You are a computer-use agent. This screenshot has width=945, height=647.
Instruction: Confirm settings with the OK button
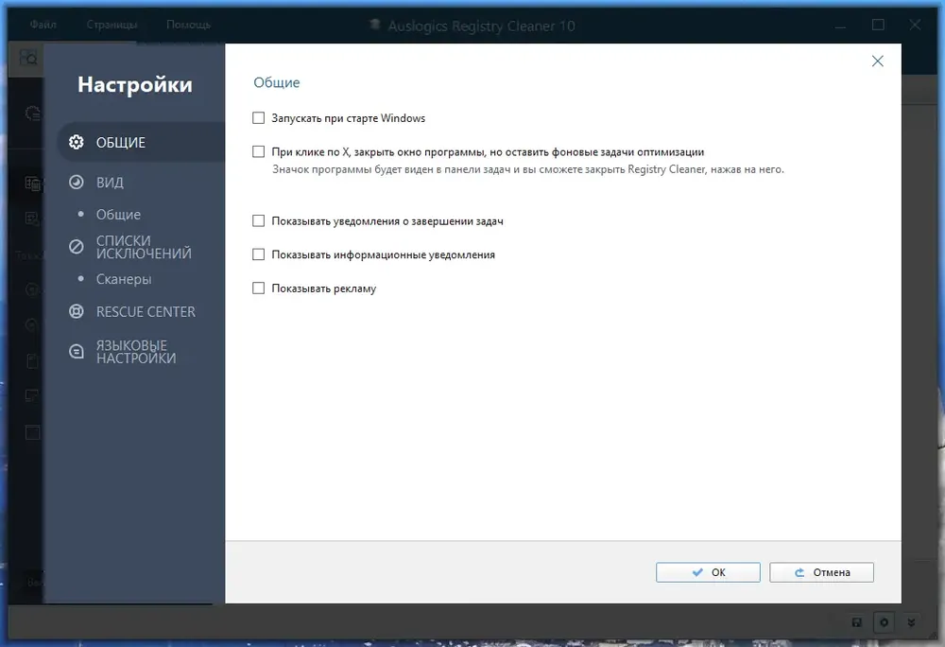(708, 572)
